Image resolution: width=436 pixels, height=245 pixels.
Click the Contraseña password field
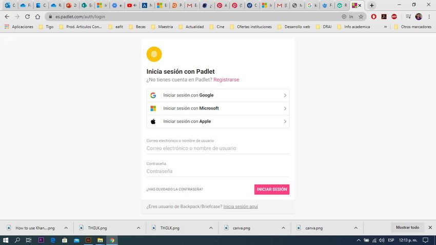tap(218, 171)
